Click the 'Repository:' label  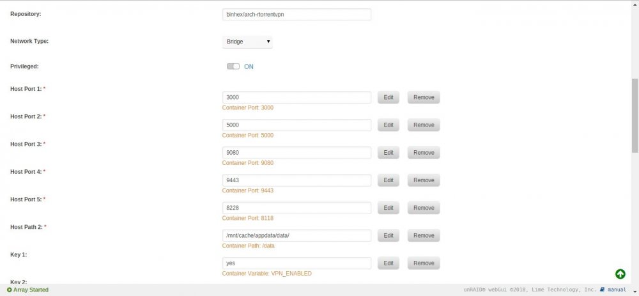pos(26,14)
